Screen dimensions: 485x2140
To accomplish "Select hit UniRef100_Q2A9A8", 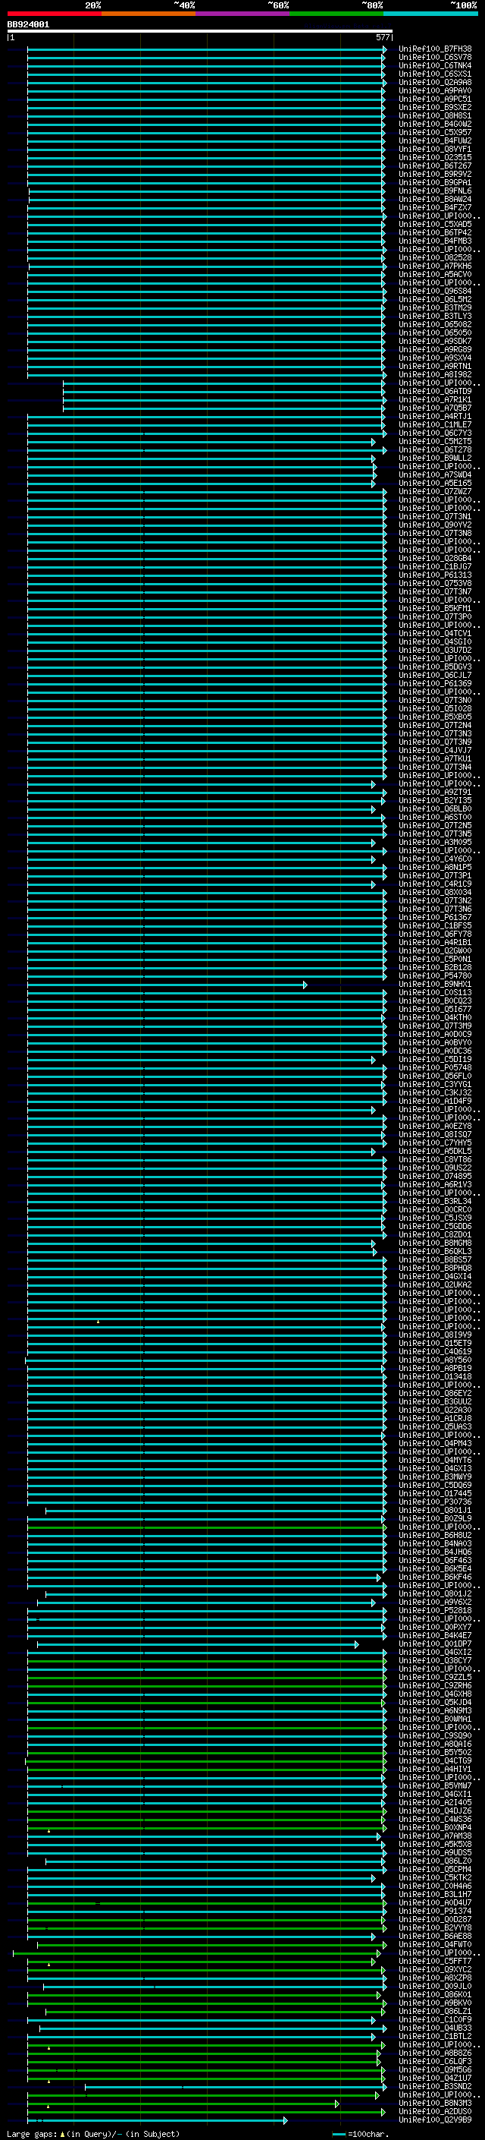I will [435, 82].
